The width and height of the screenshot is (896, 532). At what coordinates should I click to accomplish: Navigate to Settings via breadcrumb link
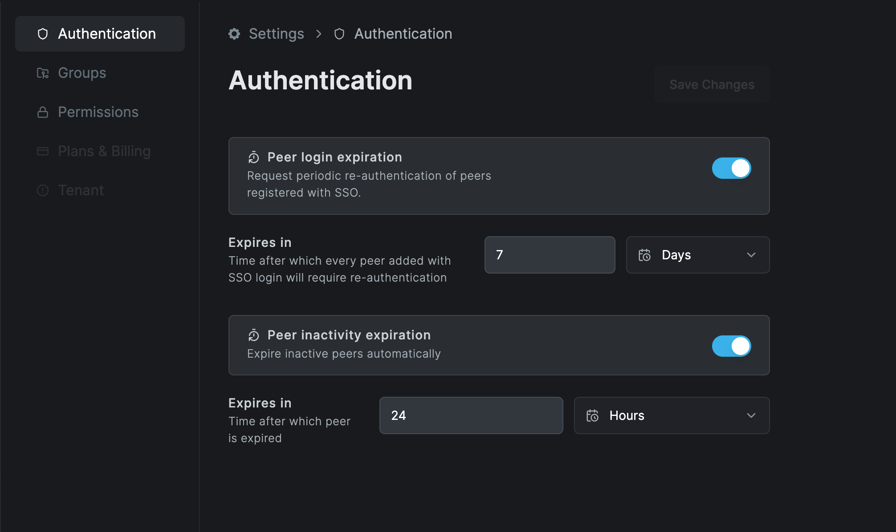click(276, 34)
